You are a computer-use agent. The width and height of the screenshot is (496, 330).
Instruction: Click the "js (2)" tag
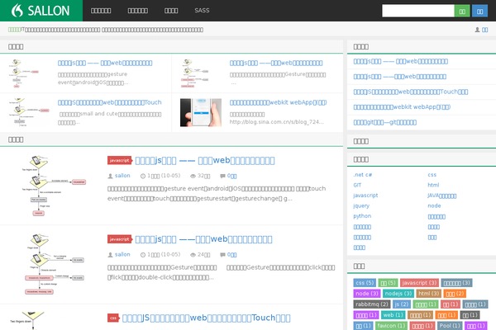pyautogui.click(x=402, y=304)
